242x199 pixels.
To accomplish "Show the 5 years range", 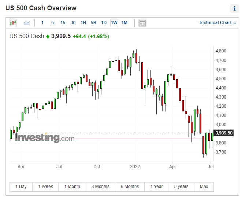I will (x=181, y=187).
